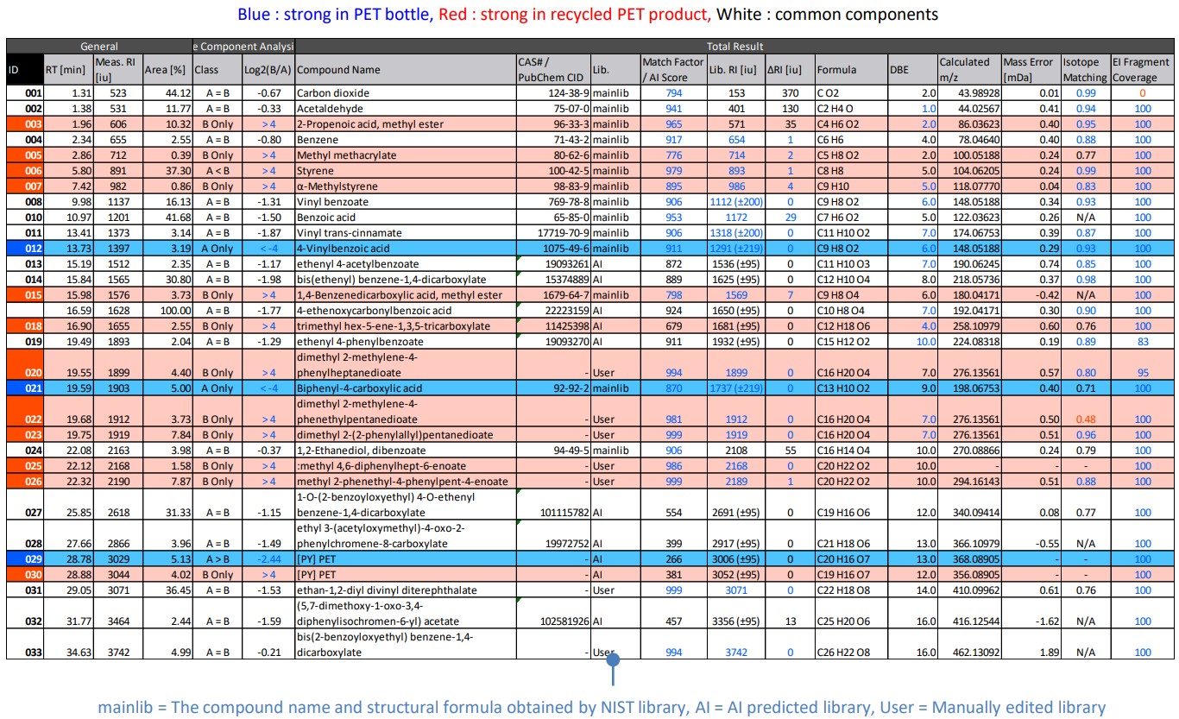
Task: Click CAS number '1075-49-6' cell
Action: pyautogui.click(x=552, y=248)
